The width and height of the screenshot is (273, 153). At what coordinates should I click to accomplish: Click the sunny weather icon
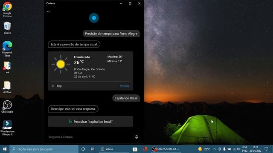coord(61,64)
